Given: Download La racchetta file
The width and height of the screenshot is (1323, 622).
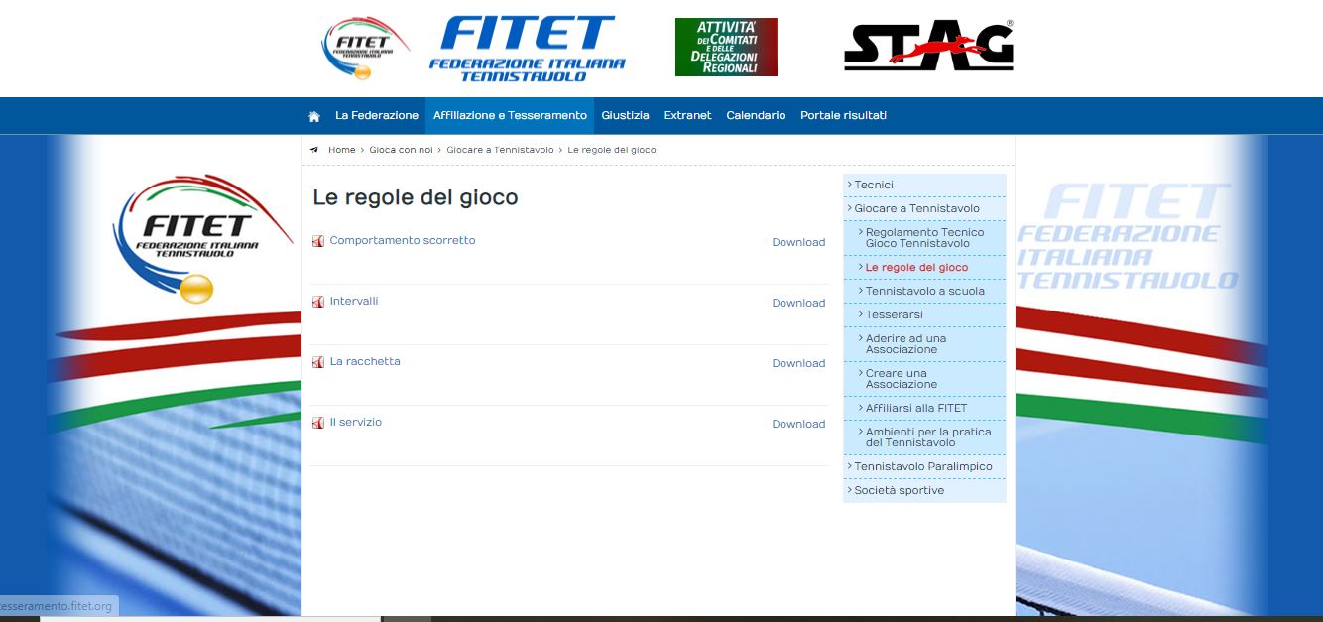Looking at the screenshot, I should tap(798, 363).
